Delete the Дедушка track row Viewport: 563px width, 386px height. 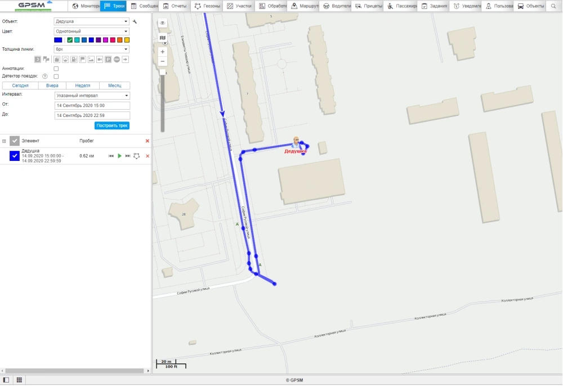148,156
